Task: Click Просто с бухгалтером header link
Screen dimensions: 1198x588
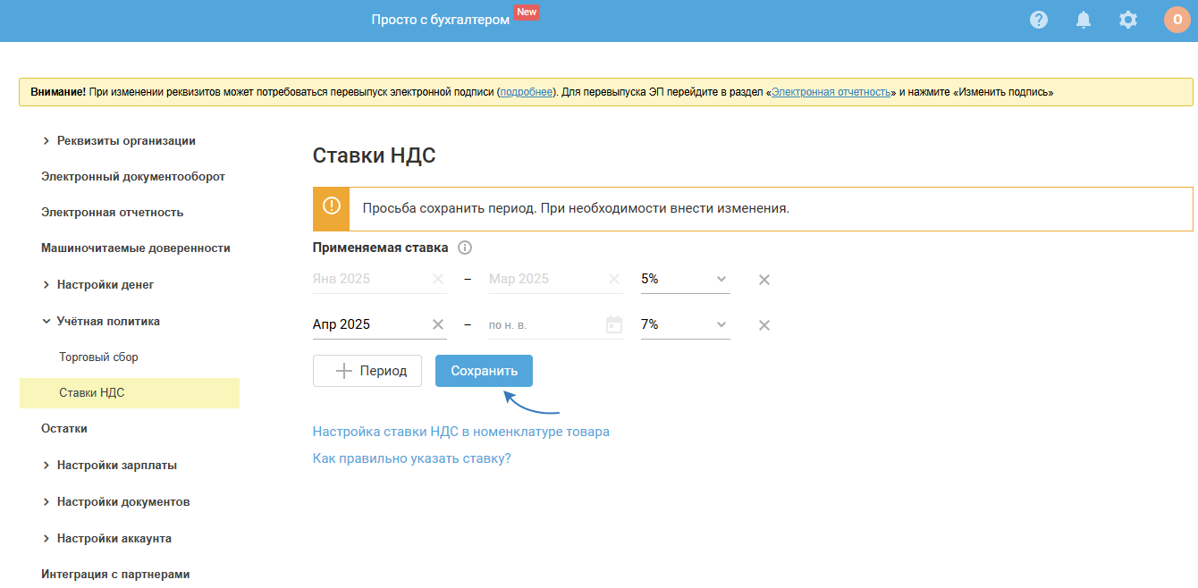Action: point(441,20)
